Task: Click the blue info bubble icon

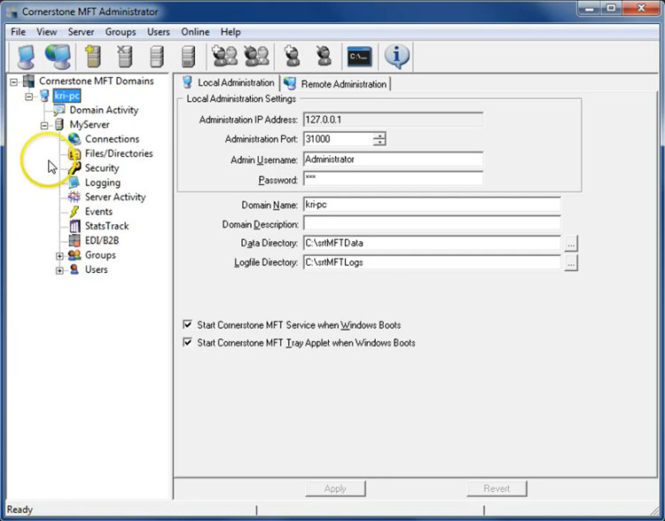Action: tap(397, 57)
